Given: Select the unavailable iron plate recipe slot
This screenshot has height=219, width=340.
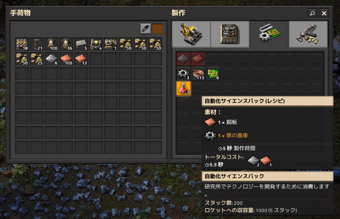Looking at the screenshot, I should coord(183,59).
